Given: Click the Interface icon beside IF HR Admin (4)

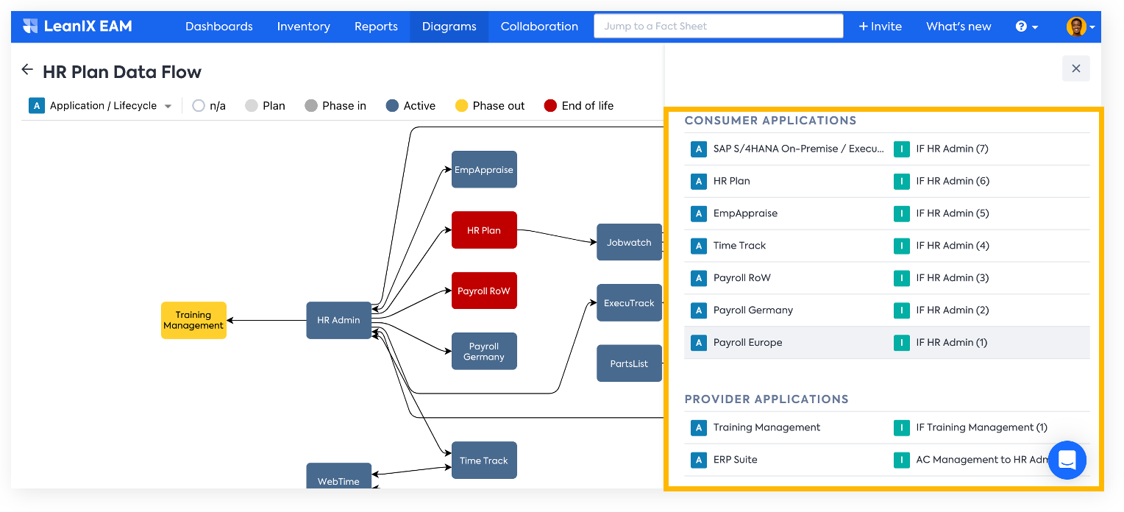Looking at the screenshot, I should pos(901,246).
